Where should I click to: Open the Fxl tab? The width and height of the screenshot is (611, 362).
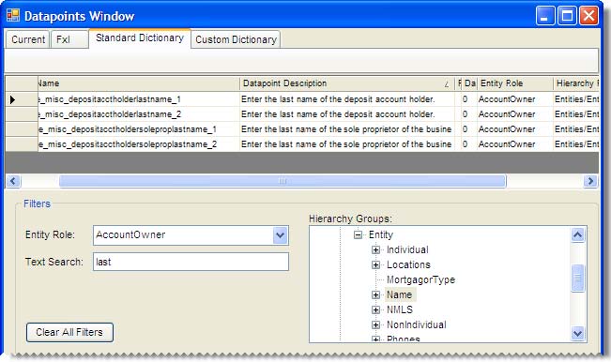(69, 39)
